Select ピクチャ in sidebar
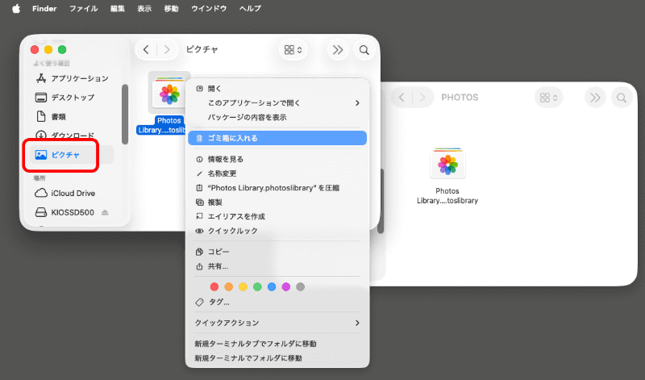Viewport: 645px width, 380px height. 73,155
